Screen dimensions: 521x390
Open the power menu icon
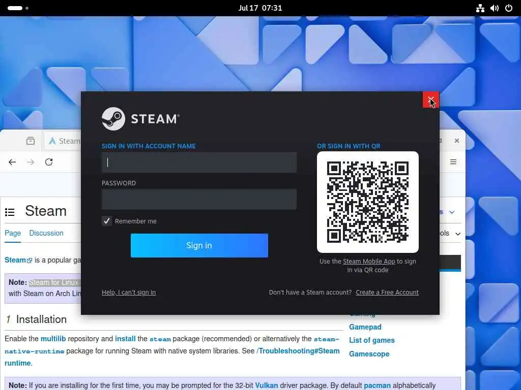[x=509, y=8]
